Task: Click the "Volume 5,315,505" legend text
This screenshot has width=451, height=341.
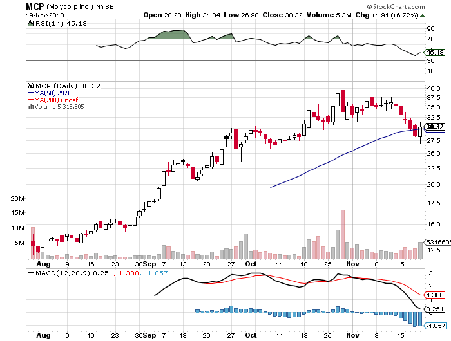Action: 59,107
